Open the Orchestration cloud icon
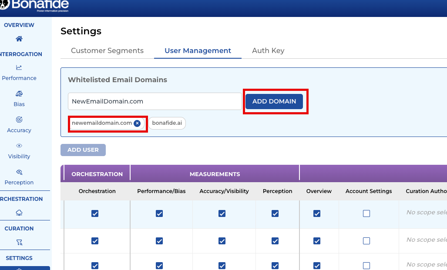This screenshot has width=447, height=270. pos(19,213)
